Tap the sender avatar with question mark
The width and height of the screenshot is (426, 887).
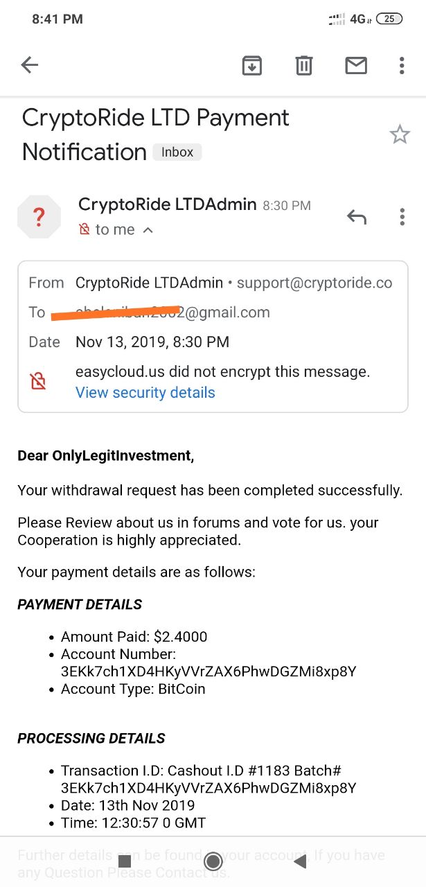[x=39, y=217]
